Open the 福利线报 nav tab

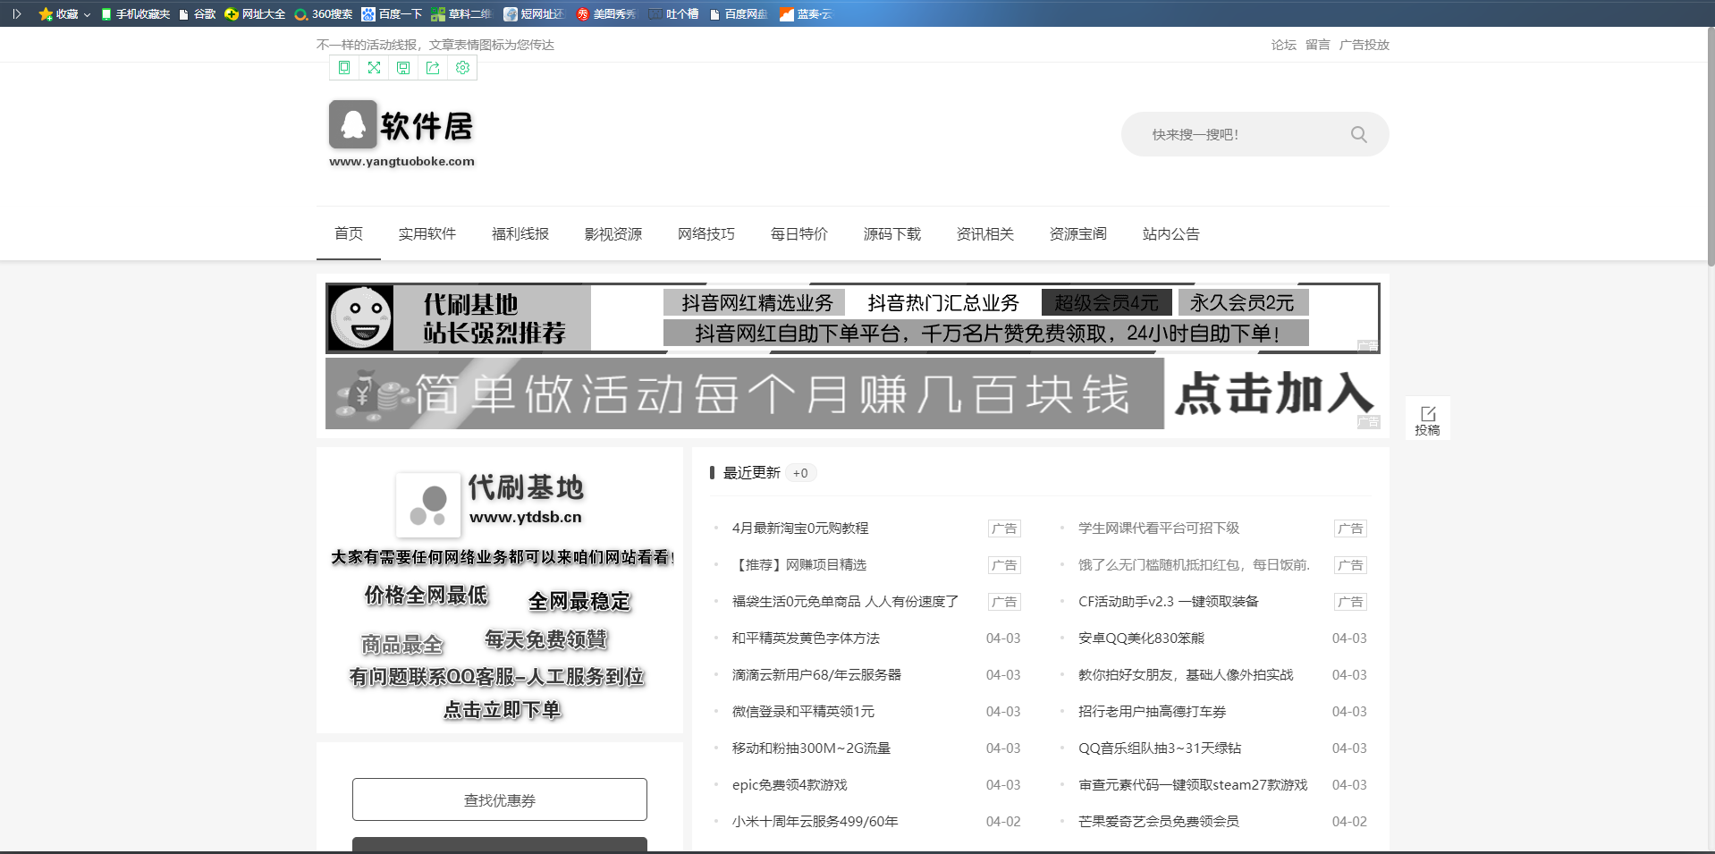pyautogui.click(x=520, y=234)
